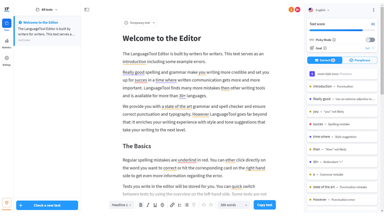The height and width of the screenshot is (216, 384).
Task: Create a numbered list
Action: tap(179, 205)
